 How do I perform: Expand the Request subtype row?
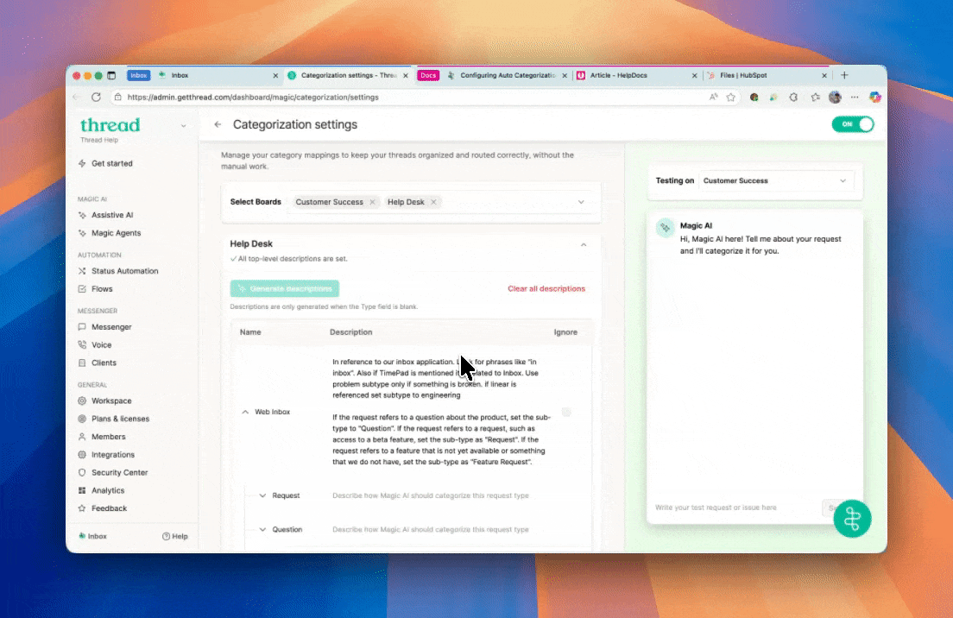[x=263, y=495]
